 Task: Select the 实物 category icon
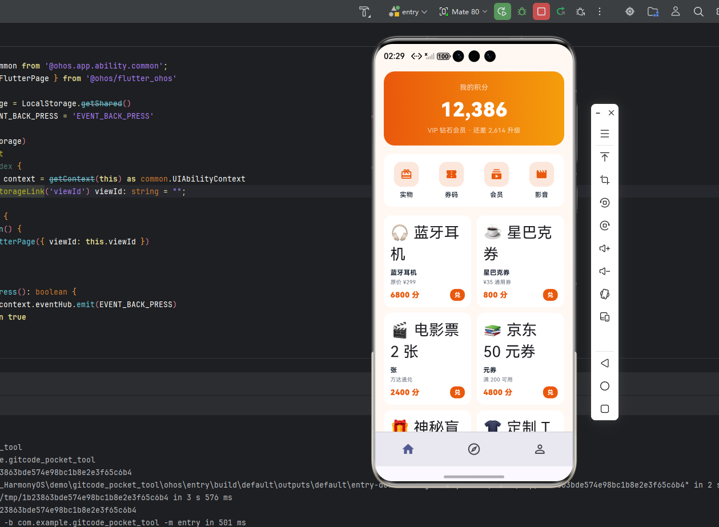(x=406, y=174)
